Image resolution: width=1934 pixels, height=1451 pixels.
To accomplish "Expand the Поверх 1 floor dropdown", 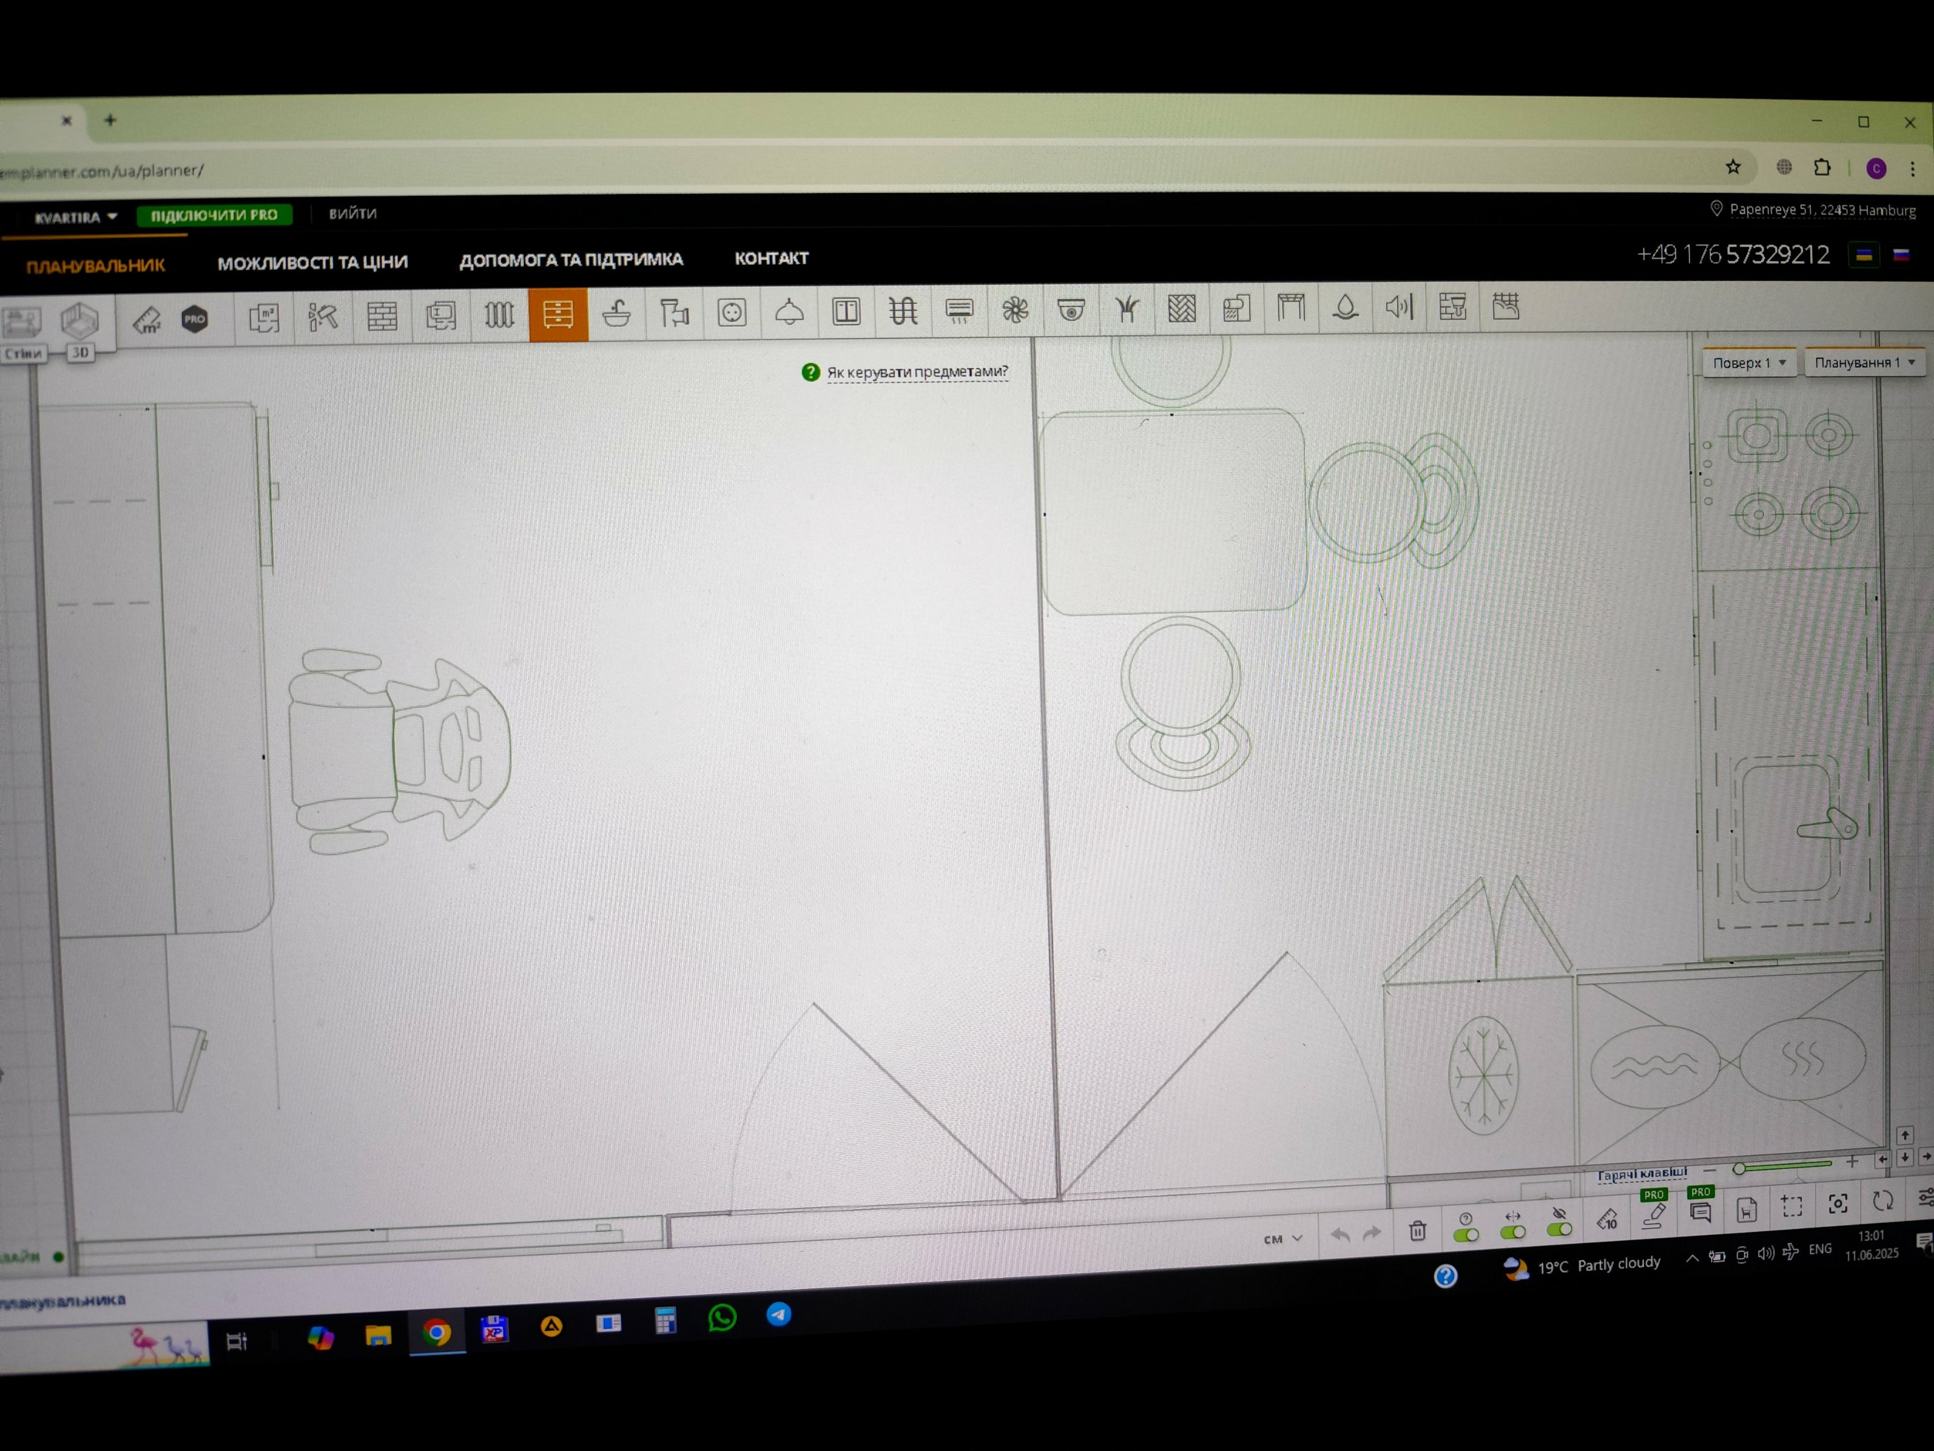I will (1750, 363).
